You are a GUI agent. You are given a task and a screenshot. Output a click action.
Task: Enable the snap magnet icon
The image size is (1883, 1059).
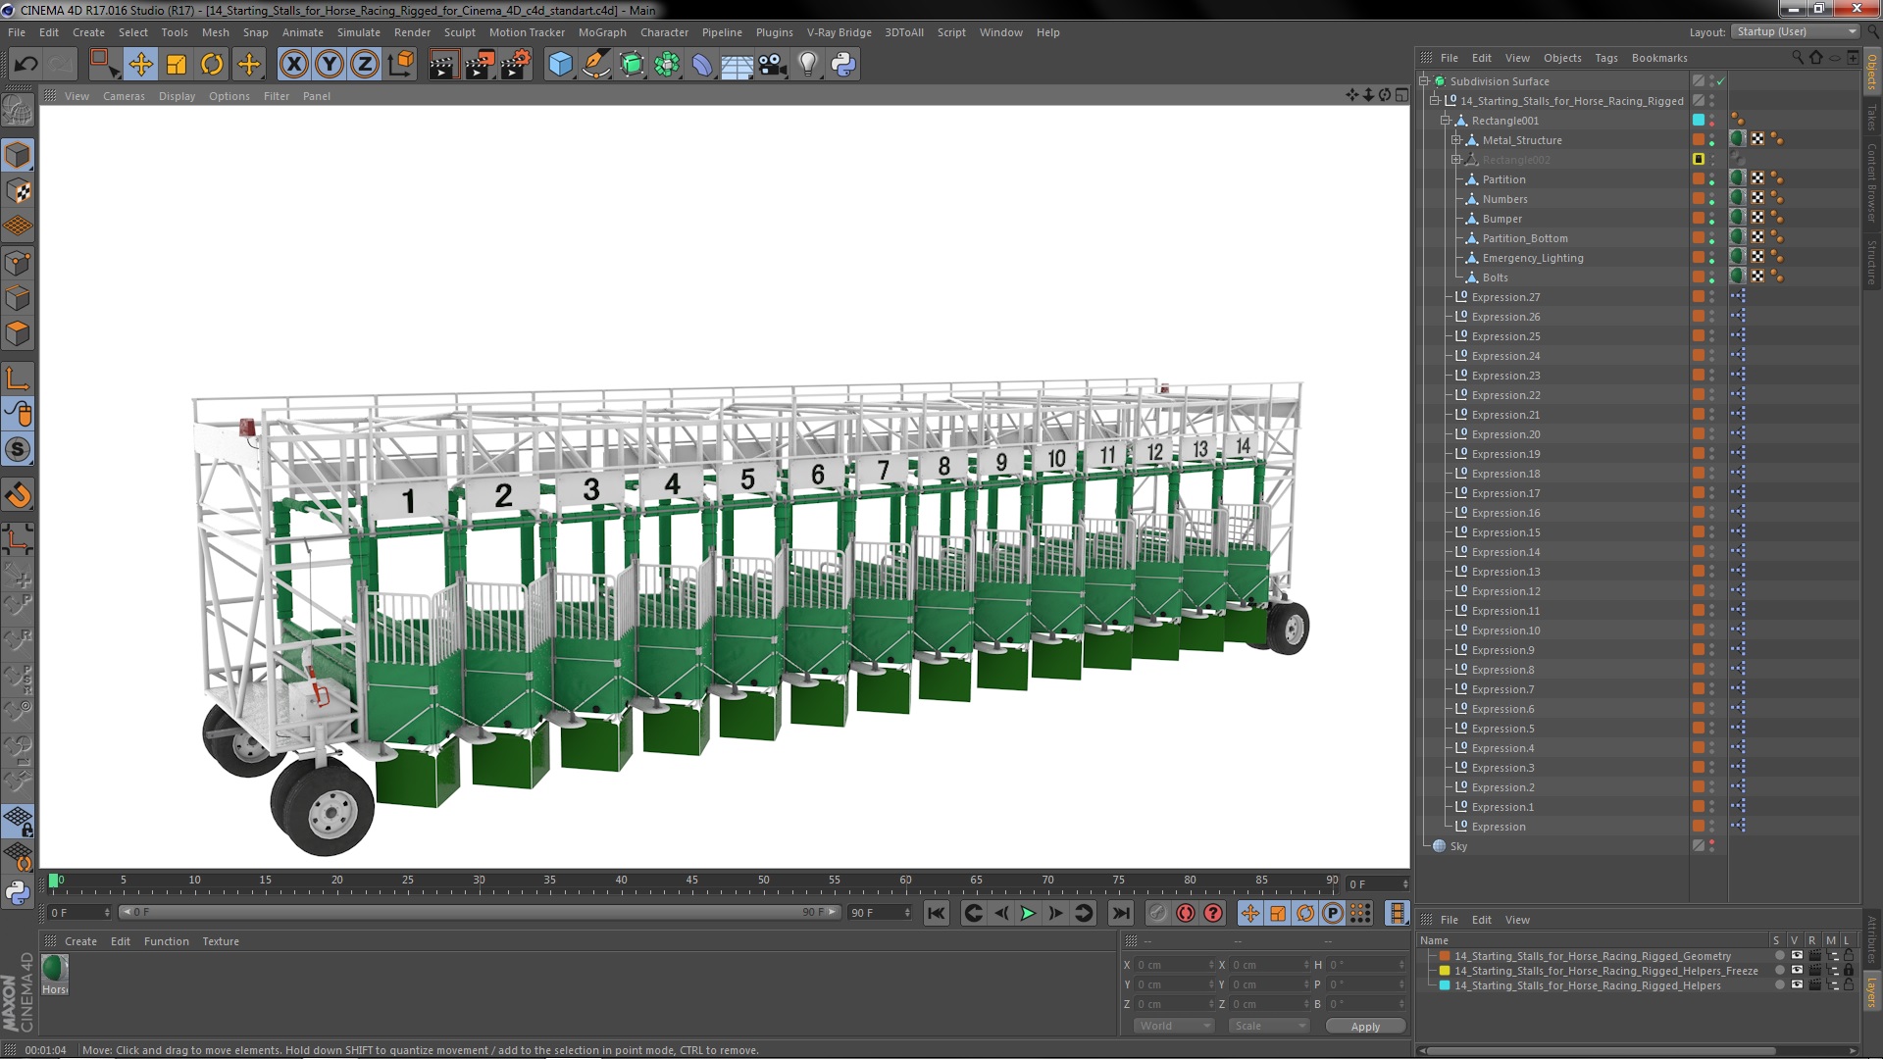click(18, 496)
